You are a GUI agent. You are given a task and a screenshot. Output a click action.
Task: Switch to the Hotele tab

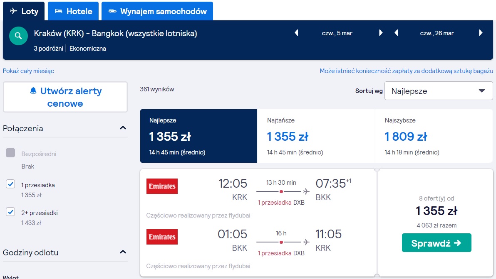[73, 11]
